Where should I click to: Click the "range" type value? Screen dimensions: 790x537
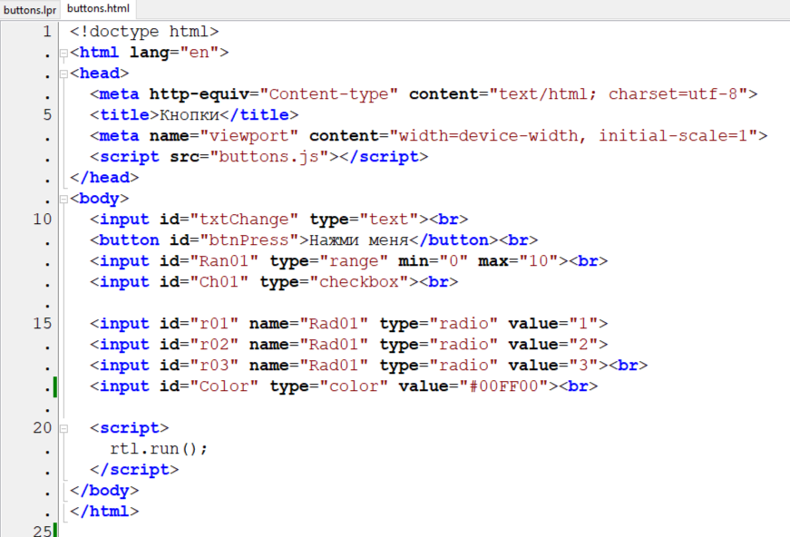click(354, 261)
